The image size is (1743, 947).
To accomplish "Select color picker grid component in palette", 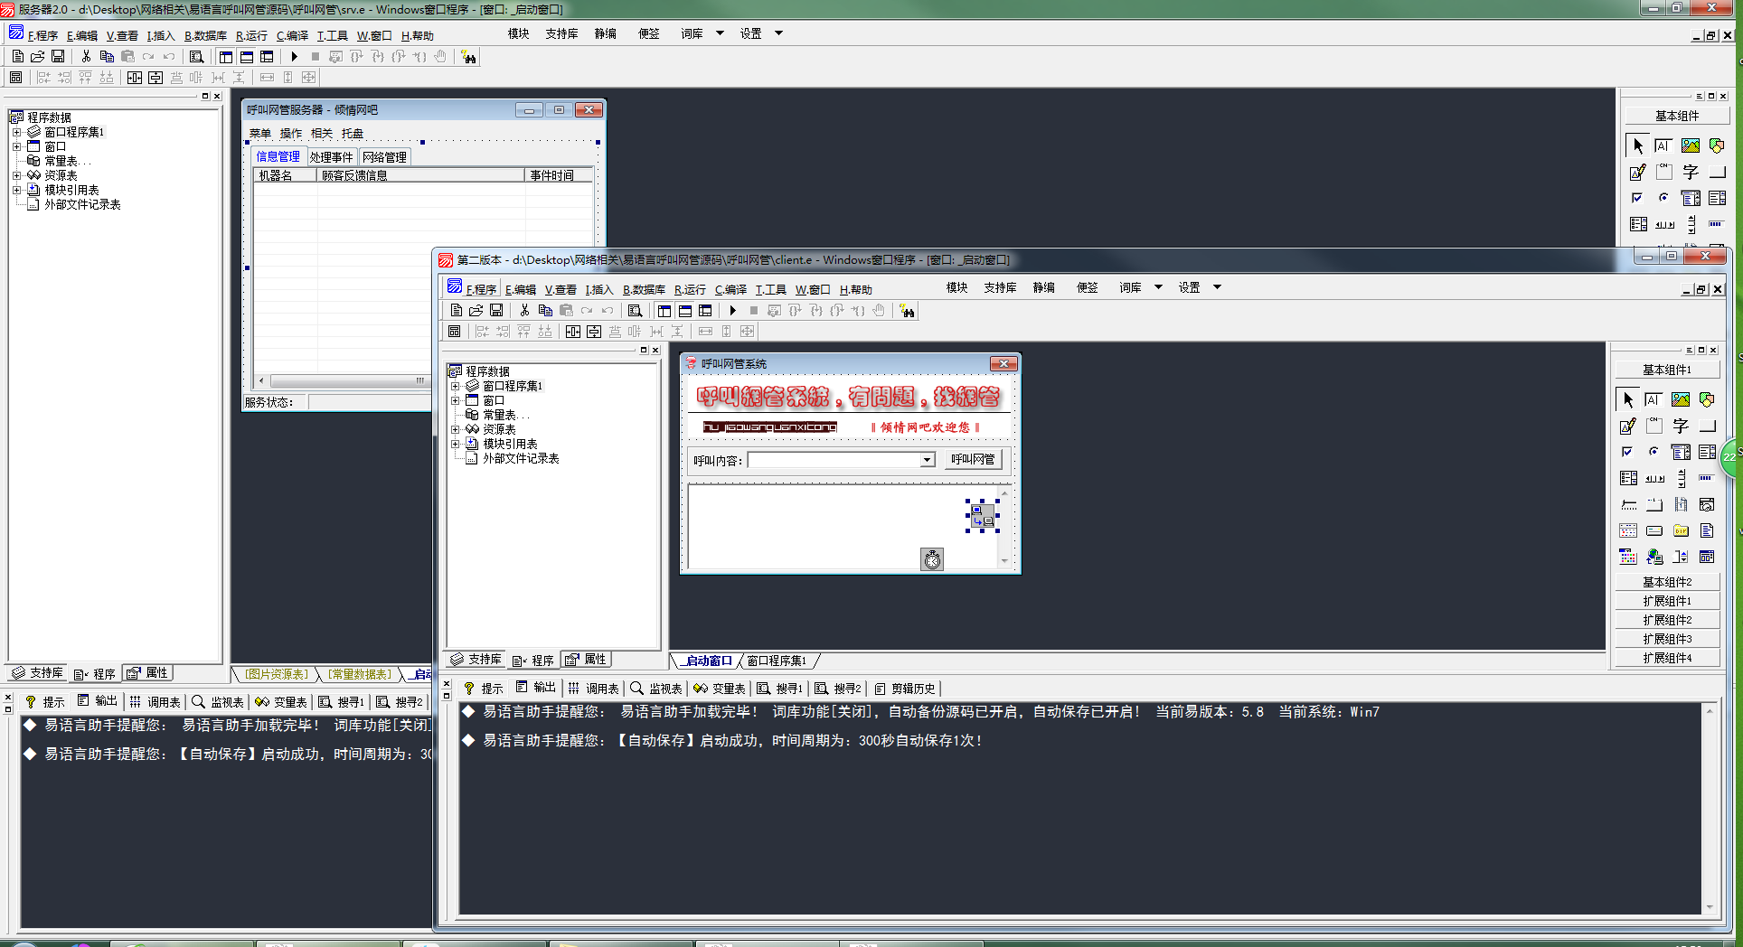I will click(1627, 557).
